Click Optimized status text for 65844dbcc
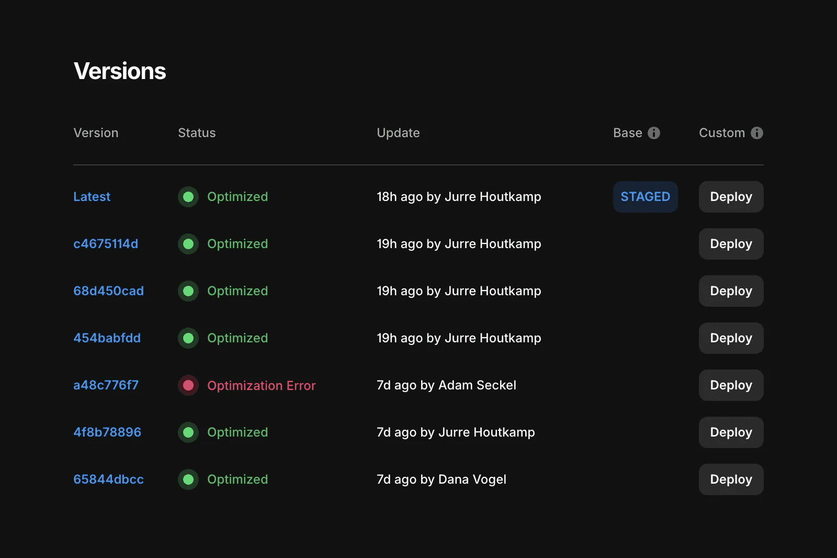This screenshot has height=558, width=837. click(x=237, y=479)
